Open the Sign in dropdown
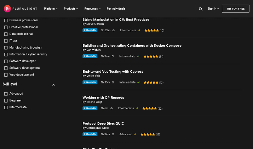Screen dimensions: 253x149 tap(213, 9)
